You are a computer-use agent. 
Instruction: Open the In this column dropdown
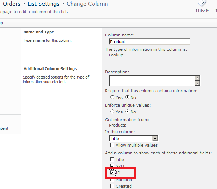[155, 139]
